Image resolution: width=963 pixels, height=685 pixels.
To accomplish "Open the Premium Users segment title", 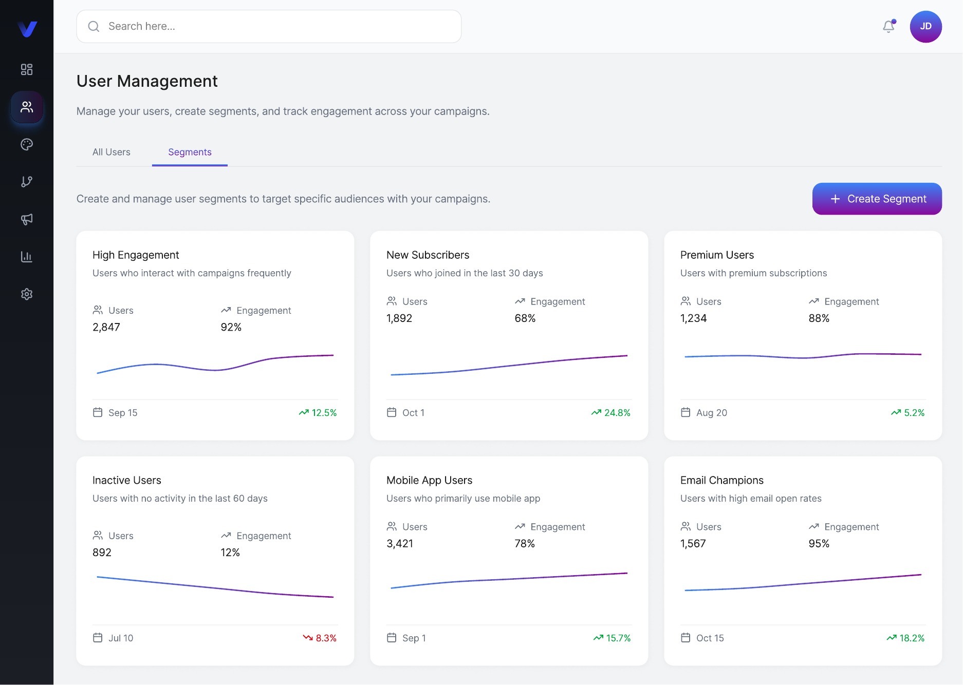I will coord(717,255).
